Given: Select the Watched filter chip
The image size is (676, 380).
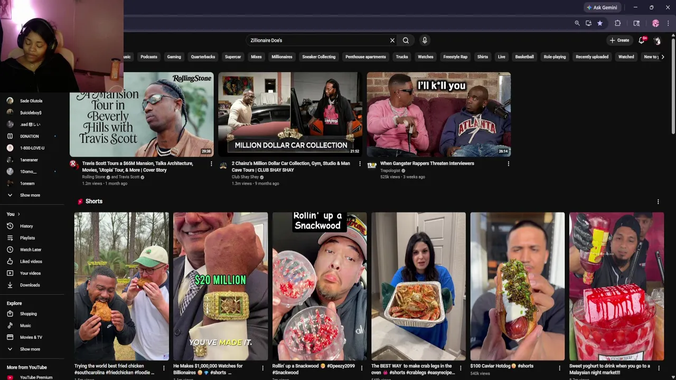Looking at the screenshot, I should [626, 57].
